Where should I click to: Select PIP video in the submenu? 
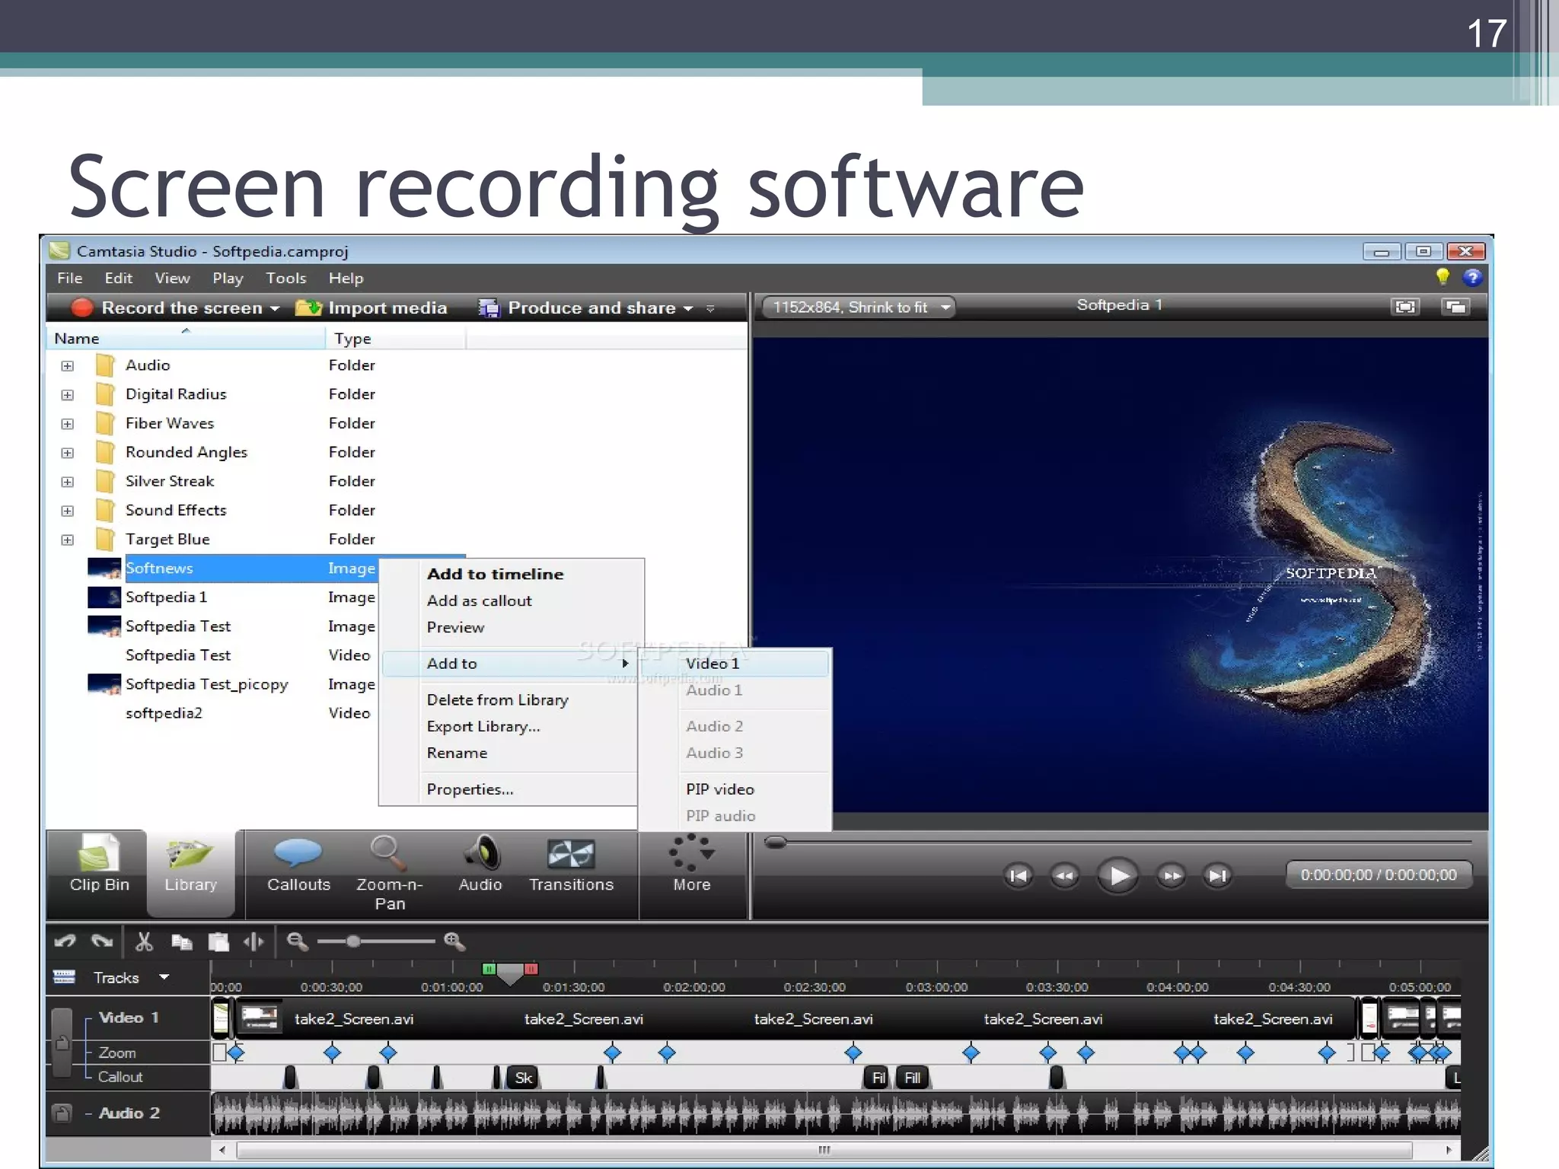(x=735, y=789)
